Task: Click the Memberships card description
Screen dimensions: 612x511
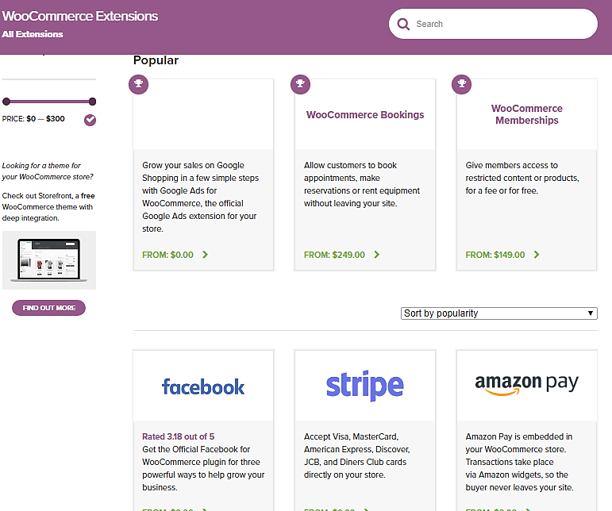Action: tap(522, 178)
